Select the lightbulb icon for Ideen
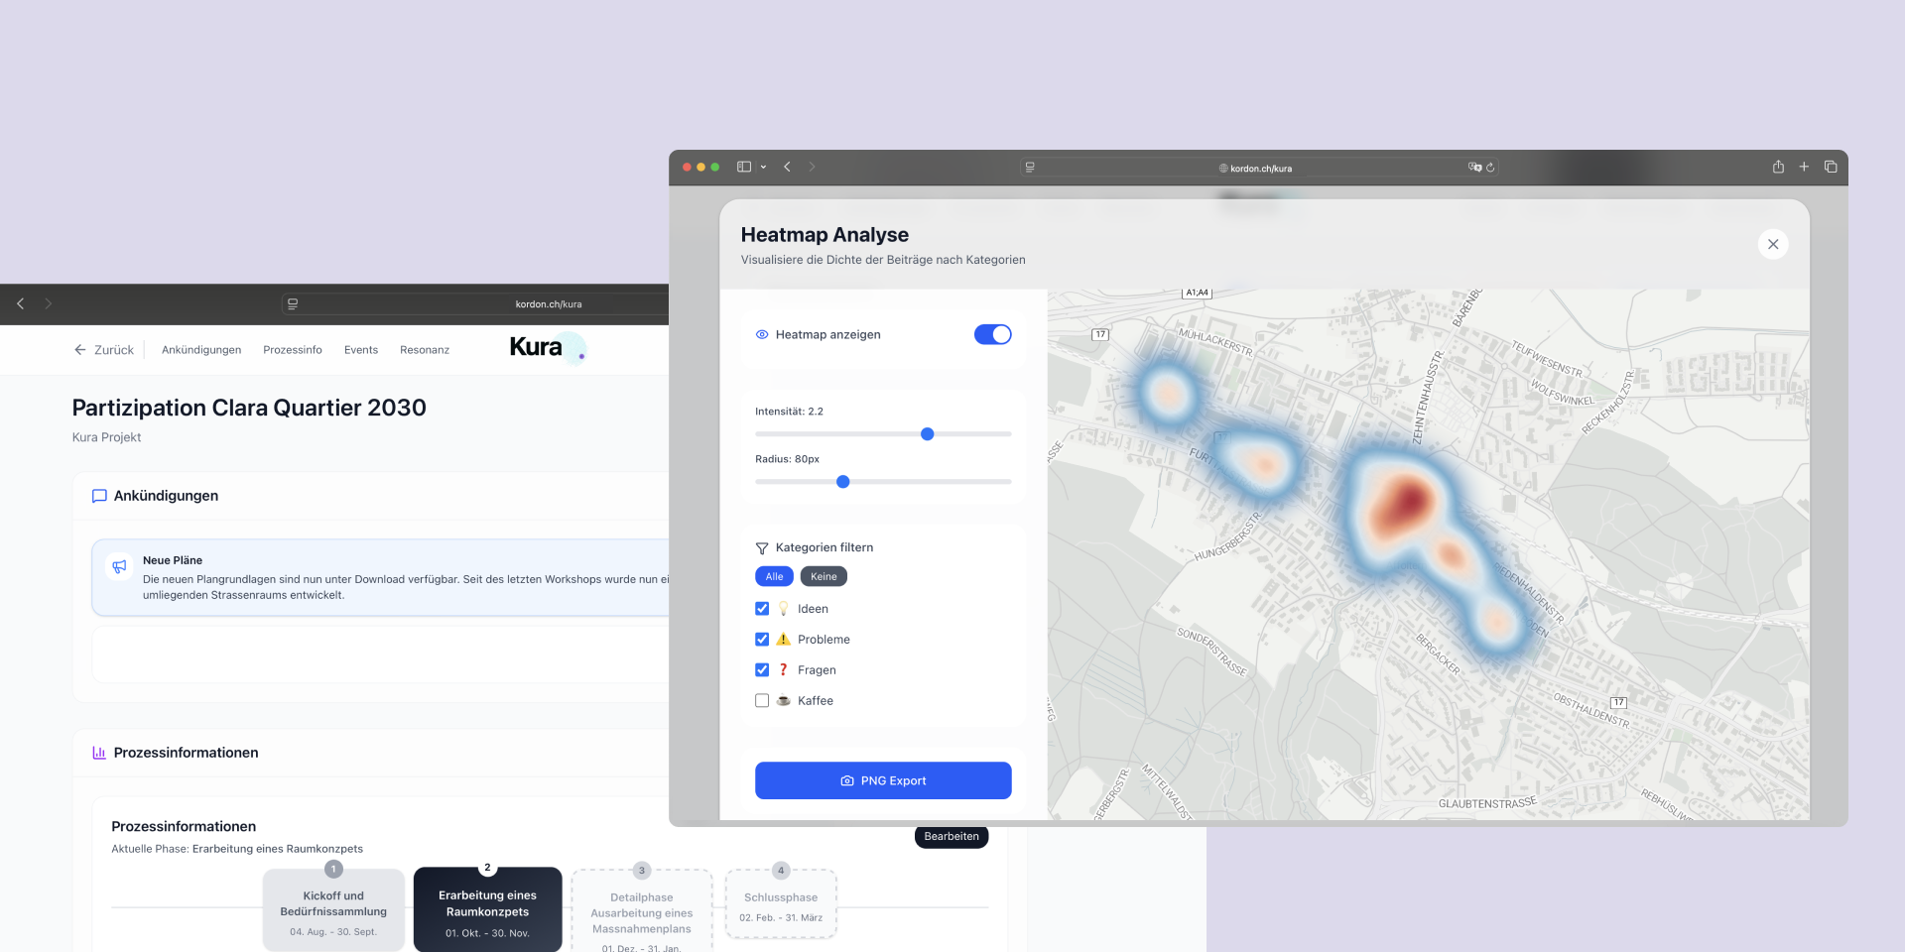This screenshot has width=1905, height=952. click(784, 608)
